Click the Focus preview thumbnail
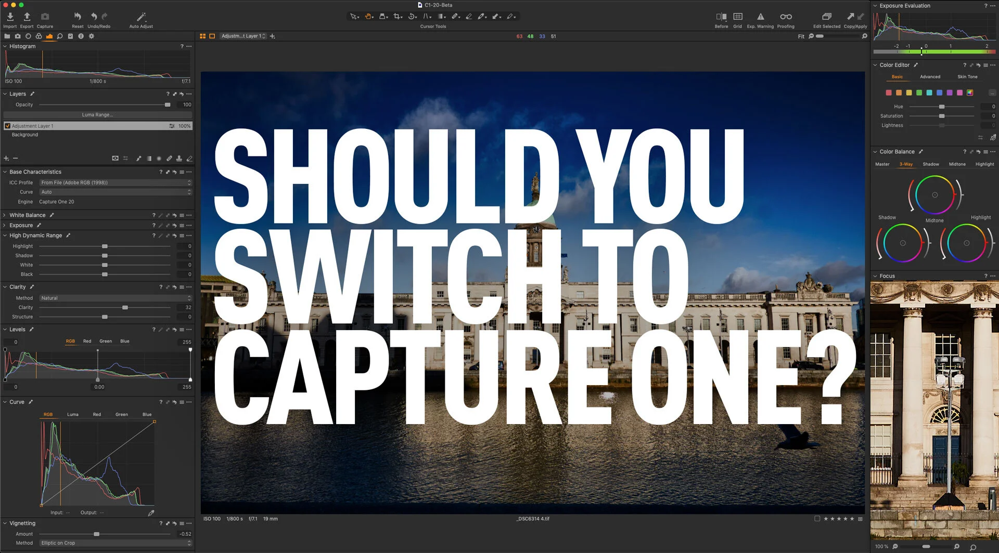Image resolution: width=999 pixels, height=553 pixels. click(934, 410)
